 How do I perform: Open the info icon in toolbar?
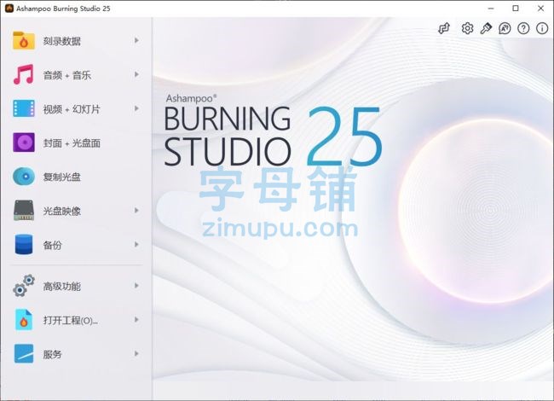coord(542,28)
